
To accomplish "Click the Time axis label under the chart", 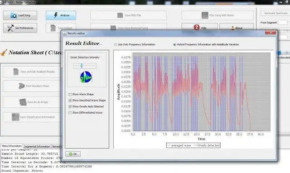I will tap(201, 139).
